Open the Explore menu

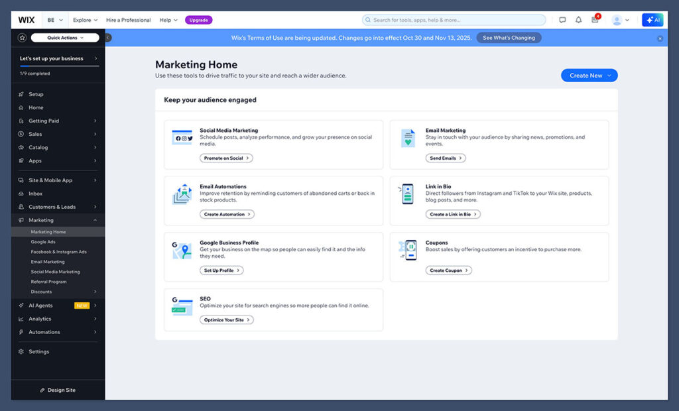84,19
